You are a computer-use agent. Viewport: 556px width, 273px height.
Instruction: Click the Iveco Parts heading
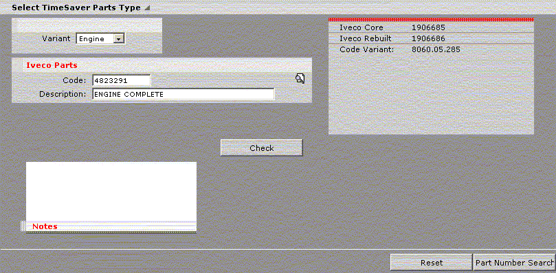52,65
